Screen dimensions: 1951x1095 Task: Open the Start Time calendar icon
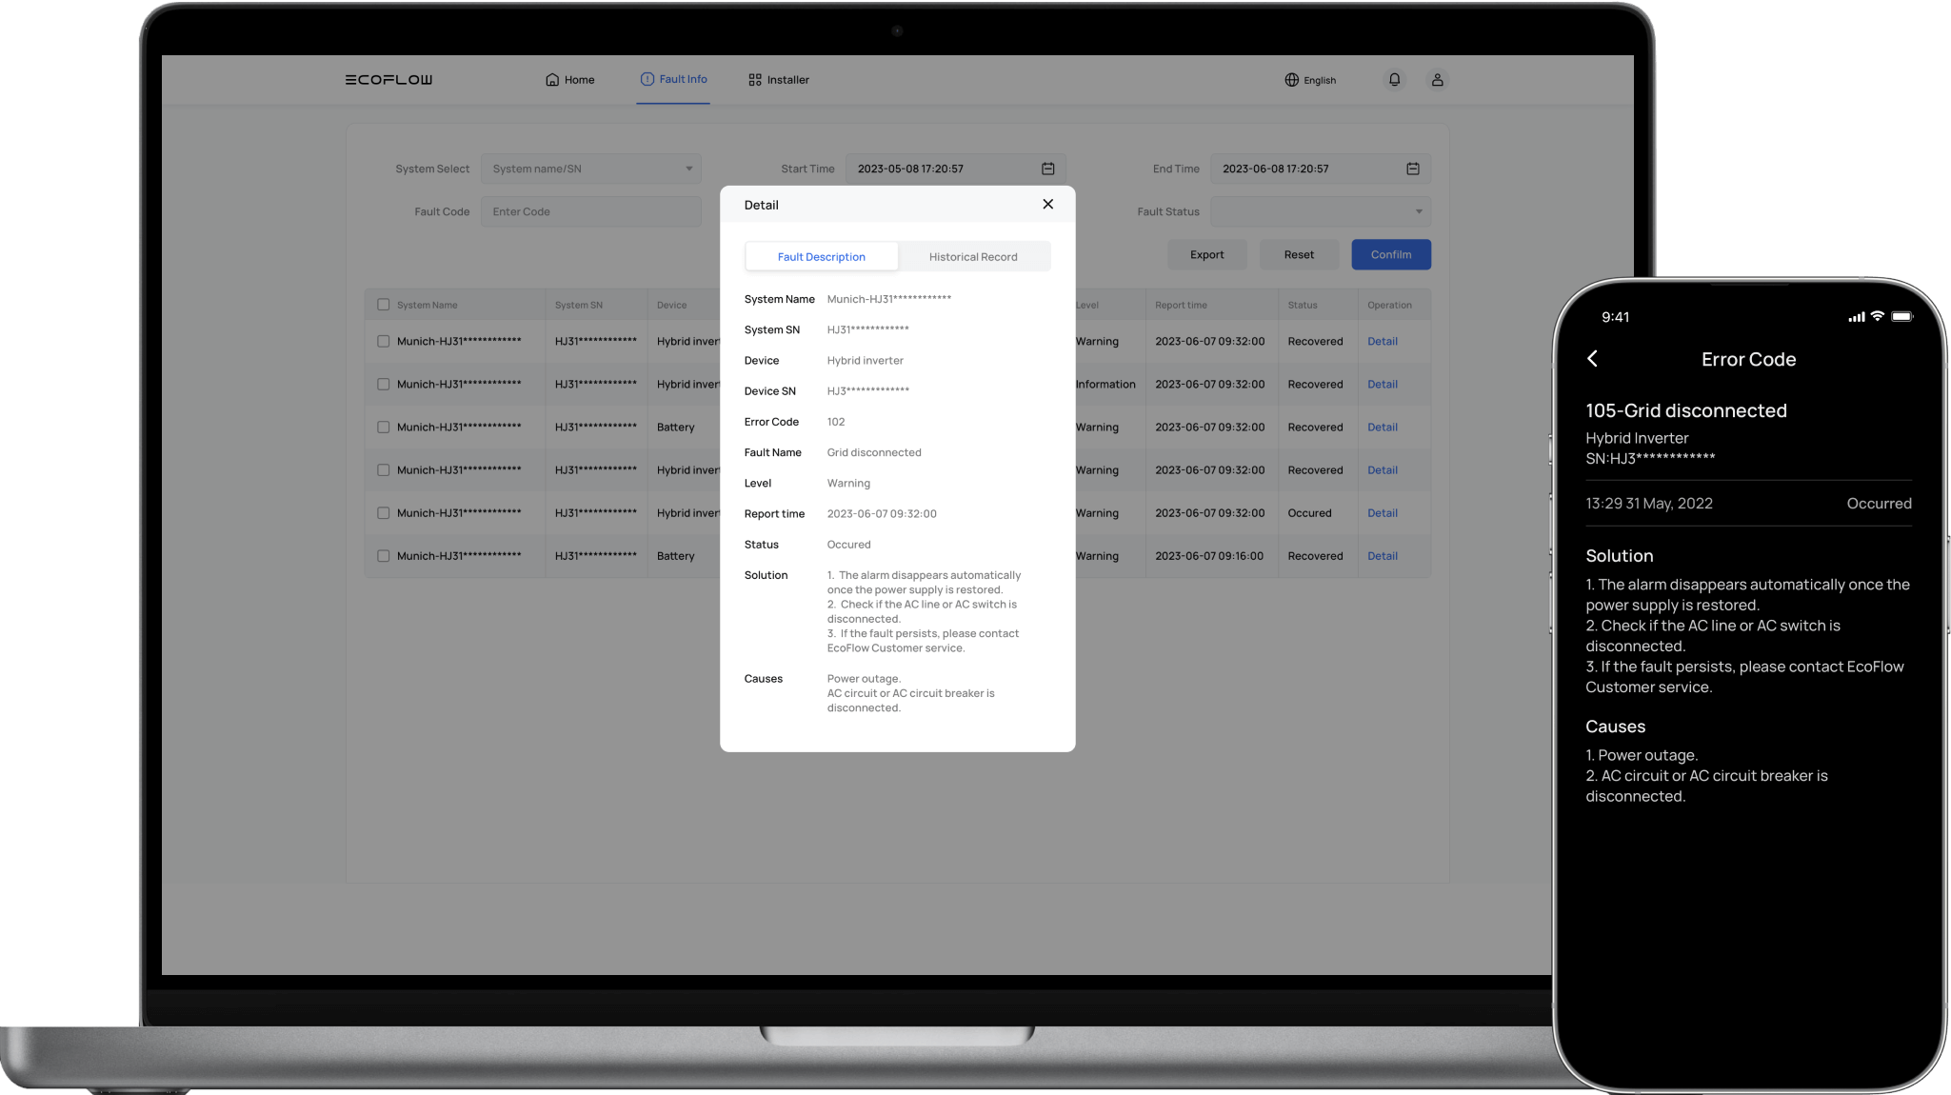click(x=1047, y=169)
